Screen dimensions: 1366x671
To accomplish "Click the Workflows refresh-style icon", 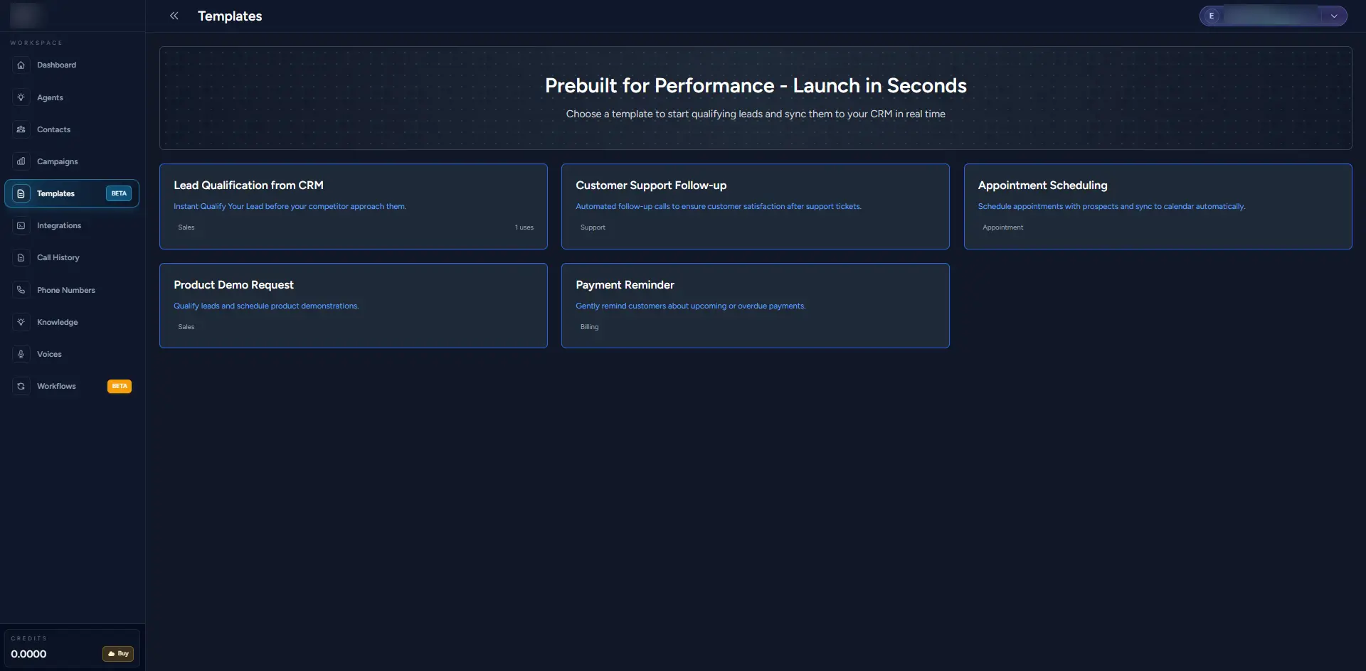I will point(21,386).
